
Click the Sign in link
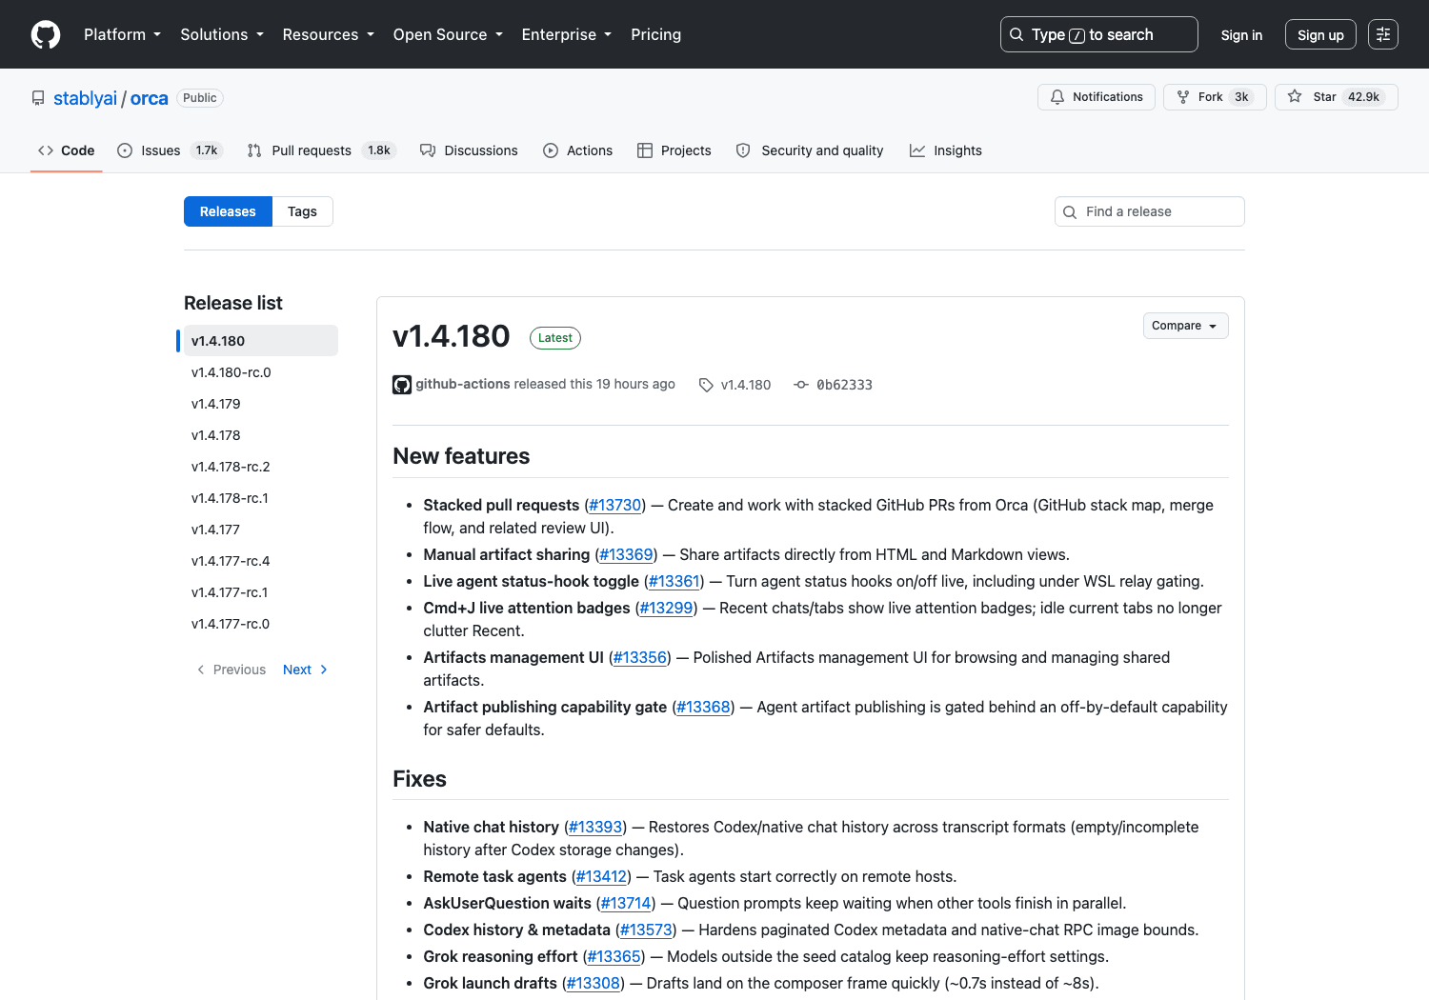1241,34
